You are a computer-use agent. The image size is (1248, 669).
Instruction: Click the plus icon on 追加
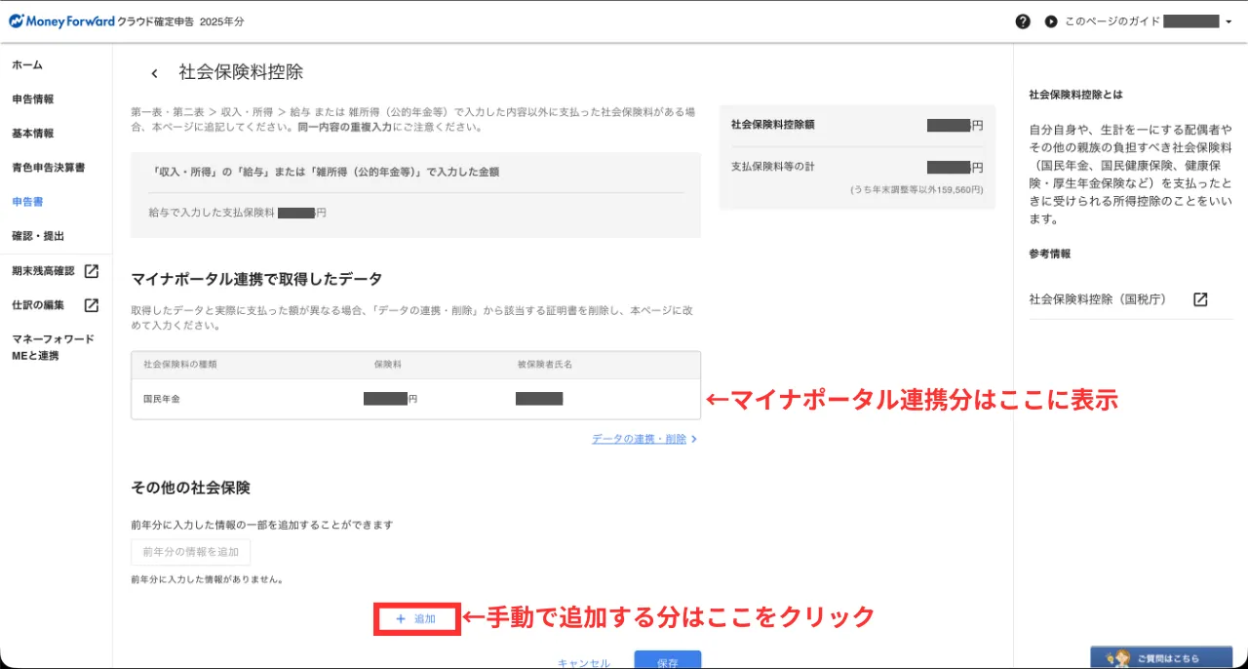[x=401, y=619]
